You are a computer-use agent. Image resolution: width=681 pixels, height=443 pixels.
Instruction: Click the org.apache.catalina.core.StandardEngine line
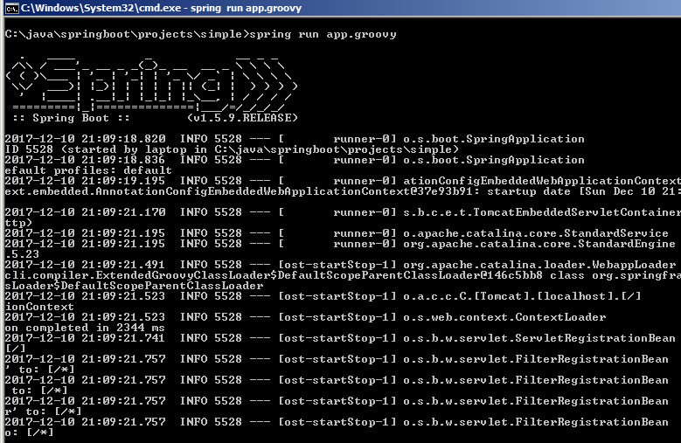point(340,244)
